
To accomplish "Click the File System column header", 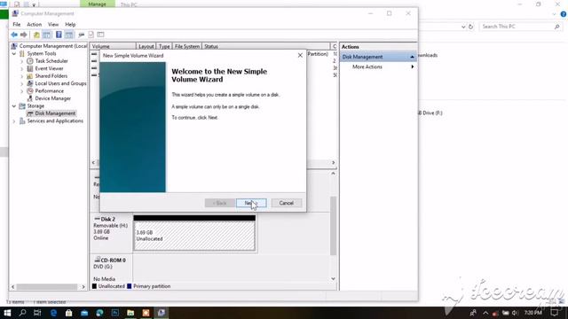I will 187,46.
